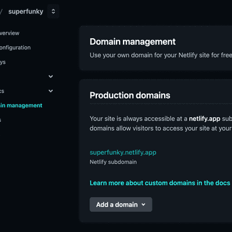
Task: Click the superfunky site name in breadcrumb
Action: click(x=26, y=12)
